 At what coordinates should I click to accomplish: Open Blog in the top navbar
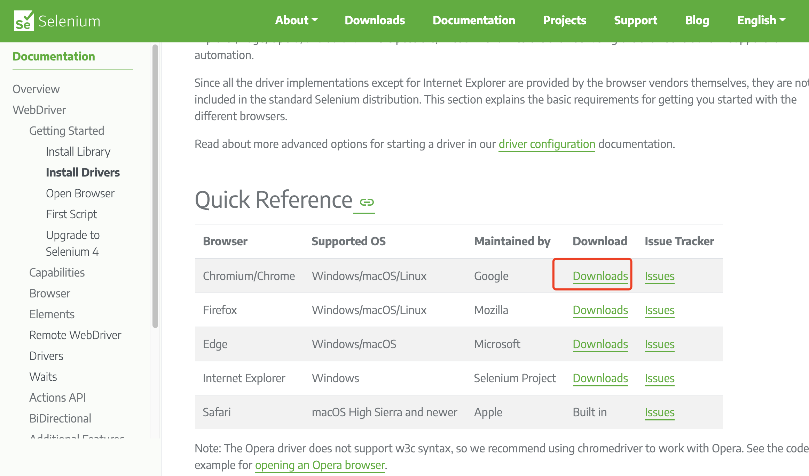pos(697,20)
